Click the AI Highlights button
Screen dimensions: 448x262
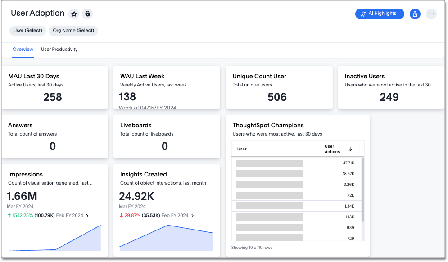(x=380, y=14)
